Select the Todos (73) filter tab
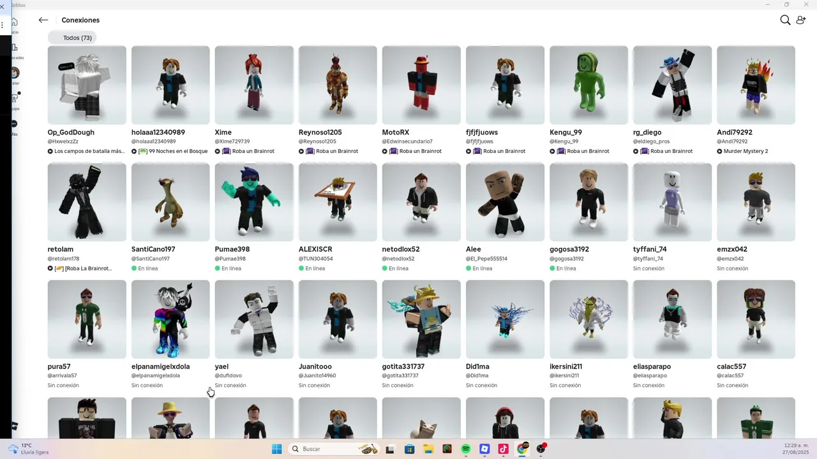 (72, 38)
